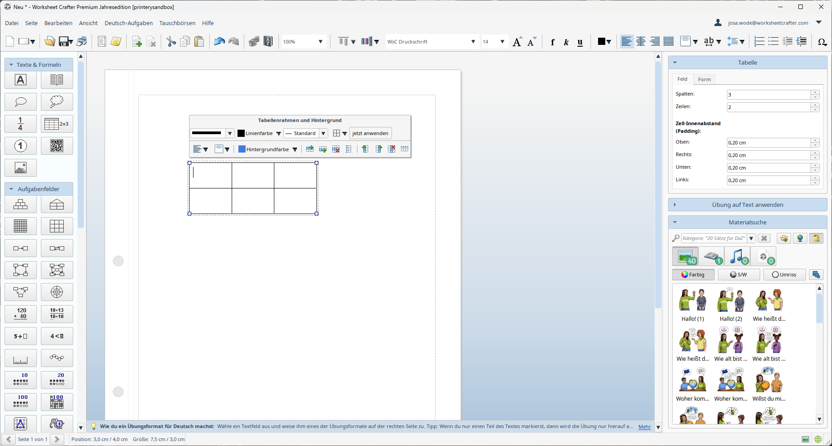Screen dimensions: 832x446
Task: Open the Deutsch-Aufgaben menu
Action: pos(128,23)
